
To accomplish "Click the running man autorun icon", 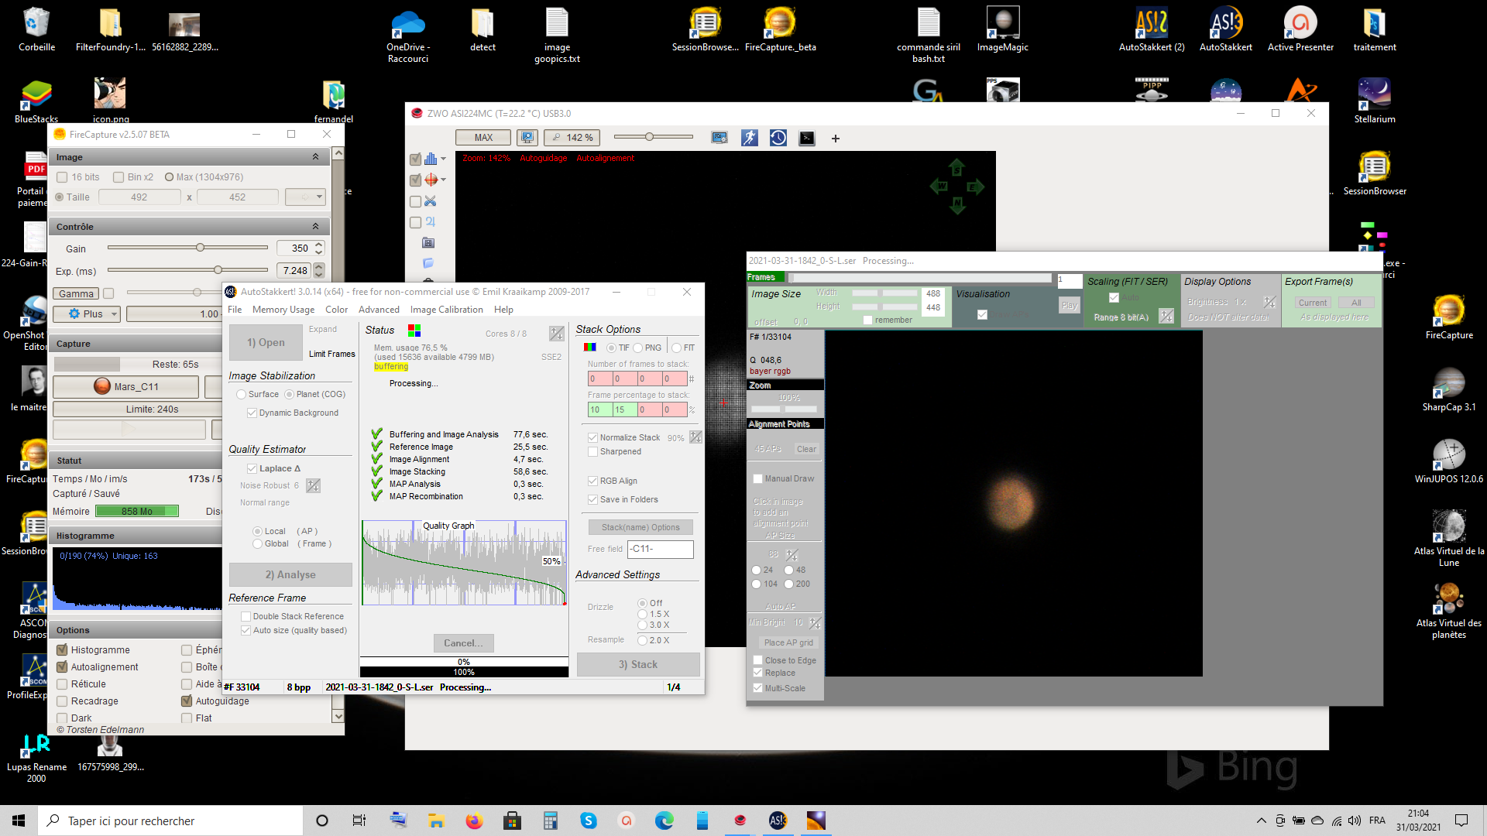I will (749, 138).
